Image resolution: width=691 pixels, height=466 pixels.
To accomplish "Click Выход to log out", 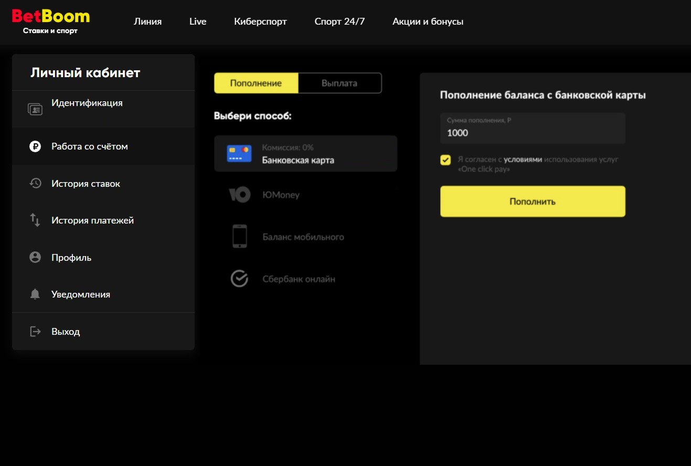I will (x=103, y=331).
